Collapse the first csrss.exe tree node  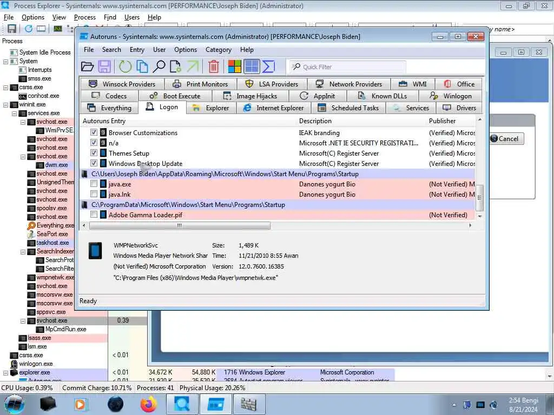coord(5,88)
